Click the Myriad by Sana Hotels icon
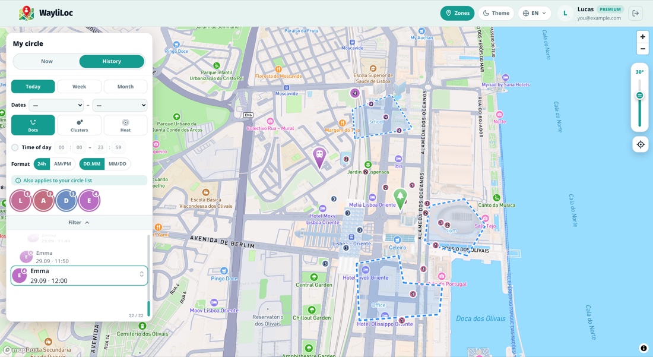Image resolution: width=653 pixels, height=357 pixels. (506, 77)
